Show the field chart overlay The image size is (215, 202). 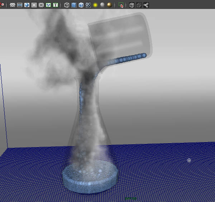click(41, 5)
